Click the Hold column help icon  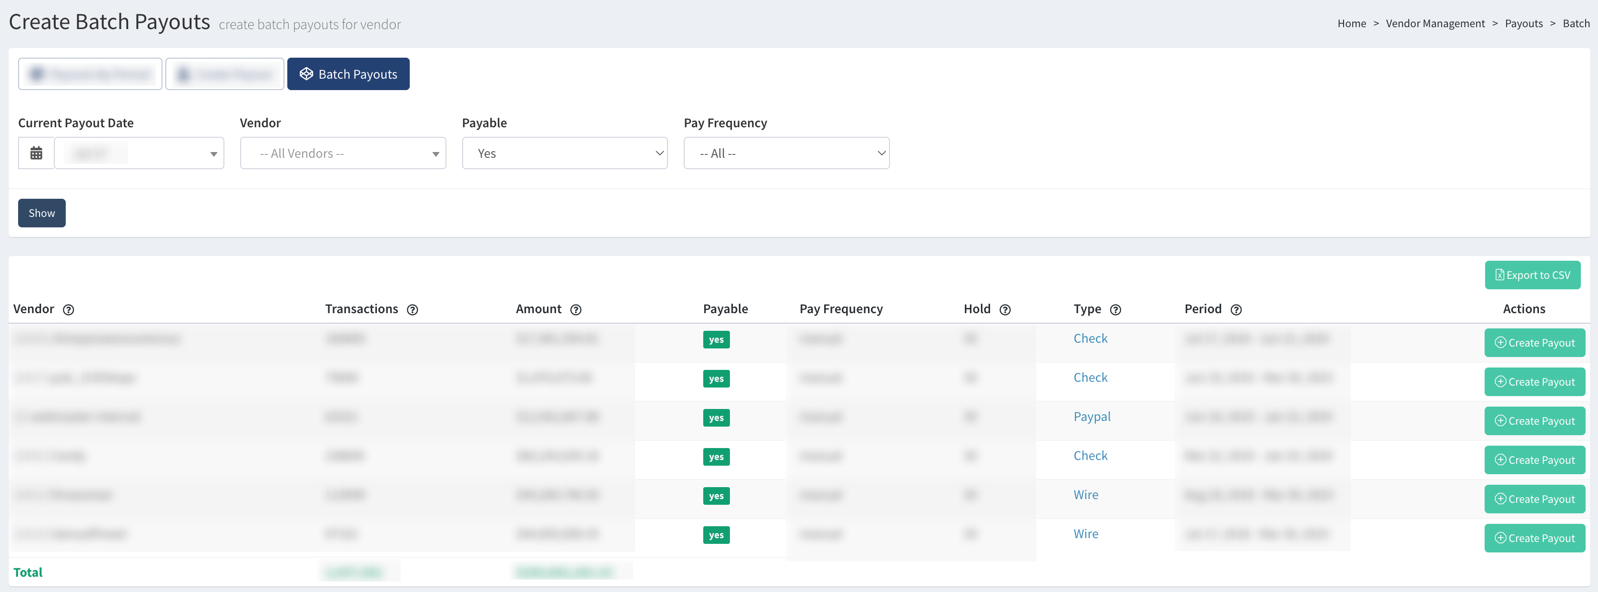click(1005, 310)
